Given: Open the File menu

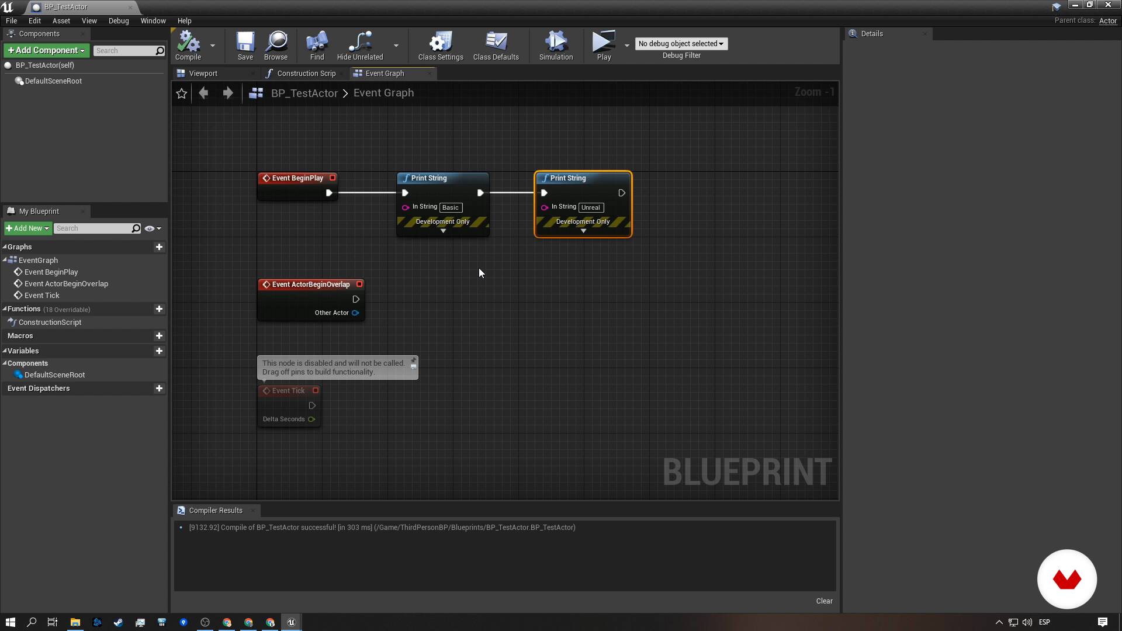Looking at the screenshot, I should coord(11,21).
